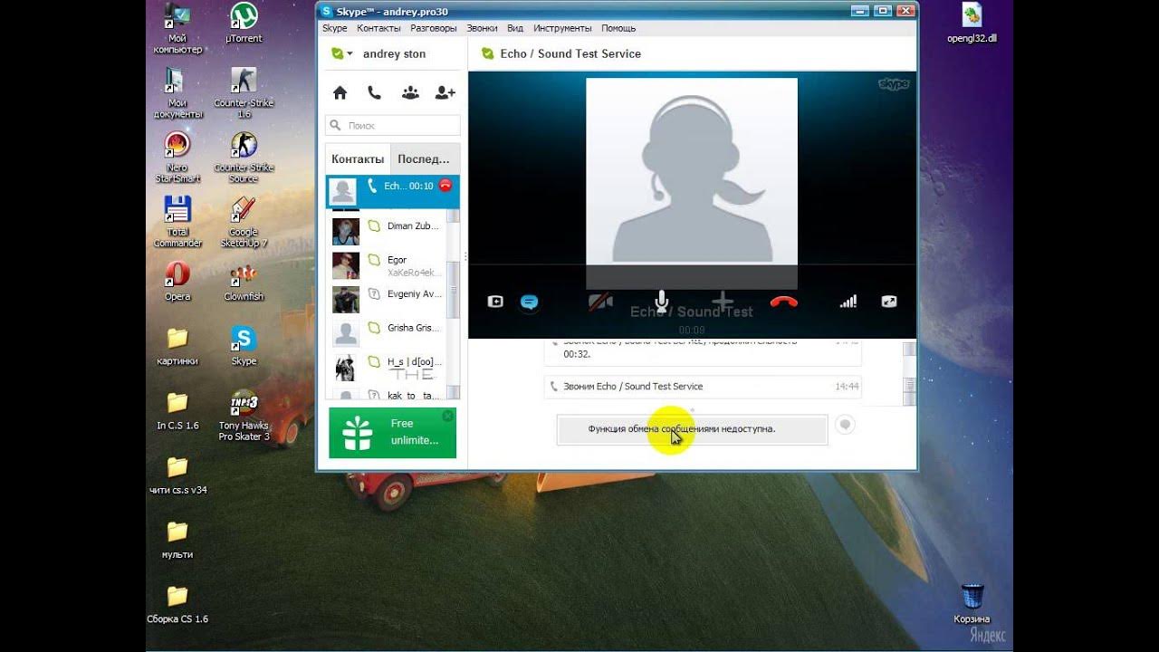The width and height of the screenshot is (1159, 652).
Task: Click the Поиск search field
Action: pos(393,126)
